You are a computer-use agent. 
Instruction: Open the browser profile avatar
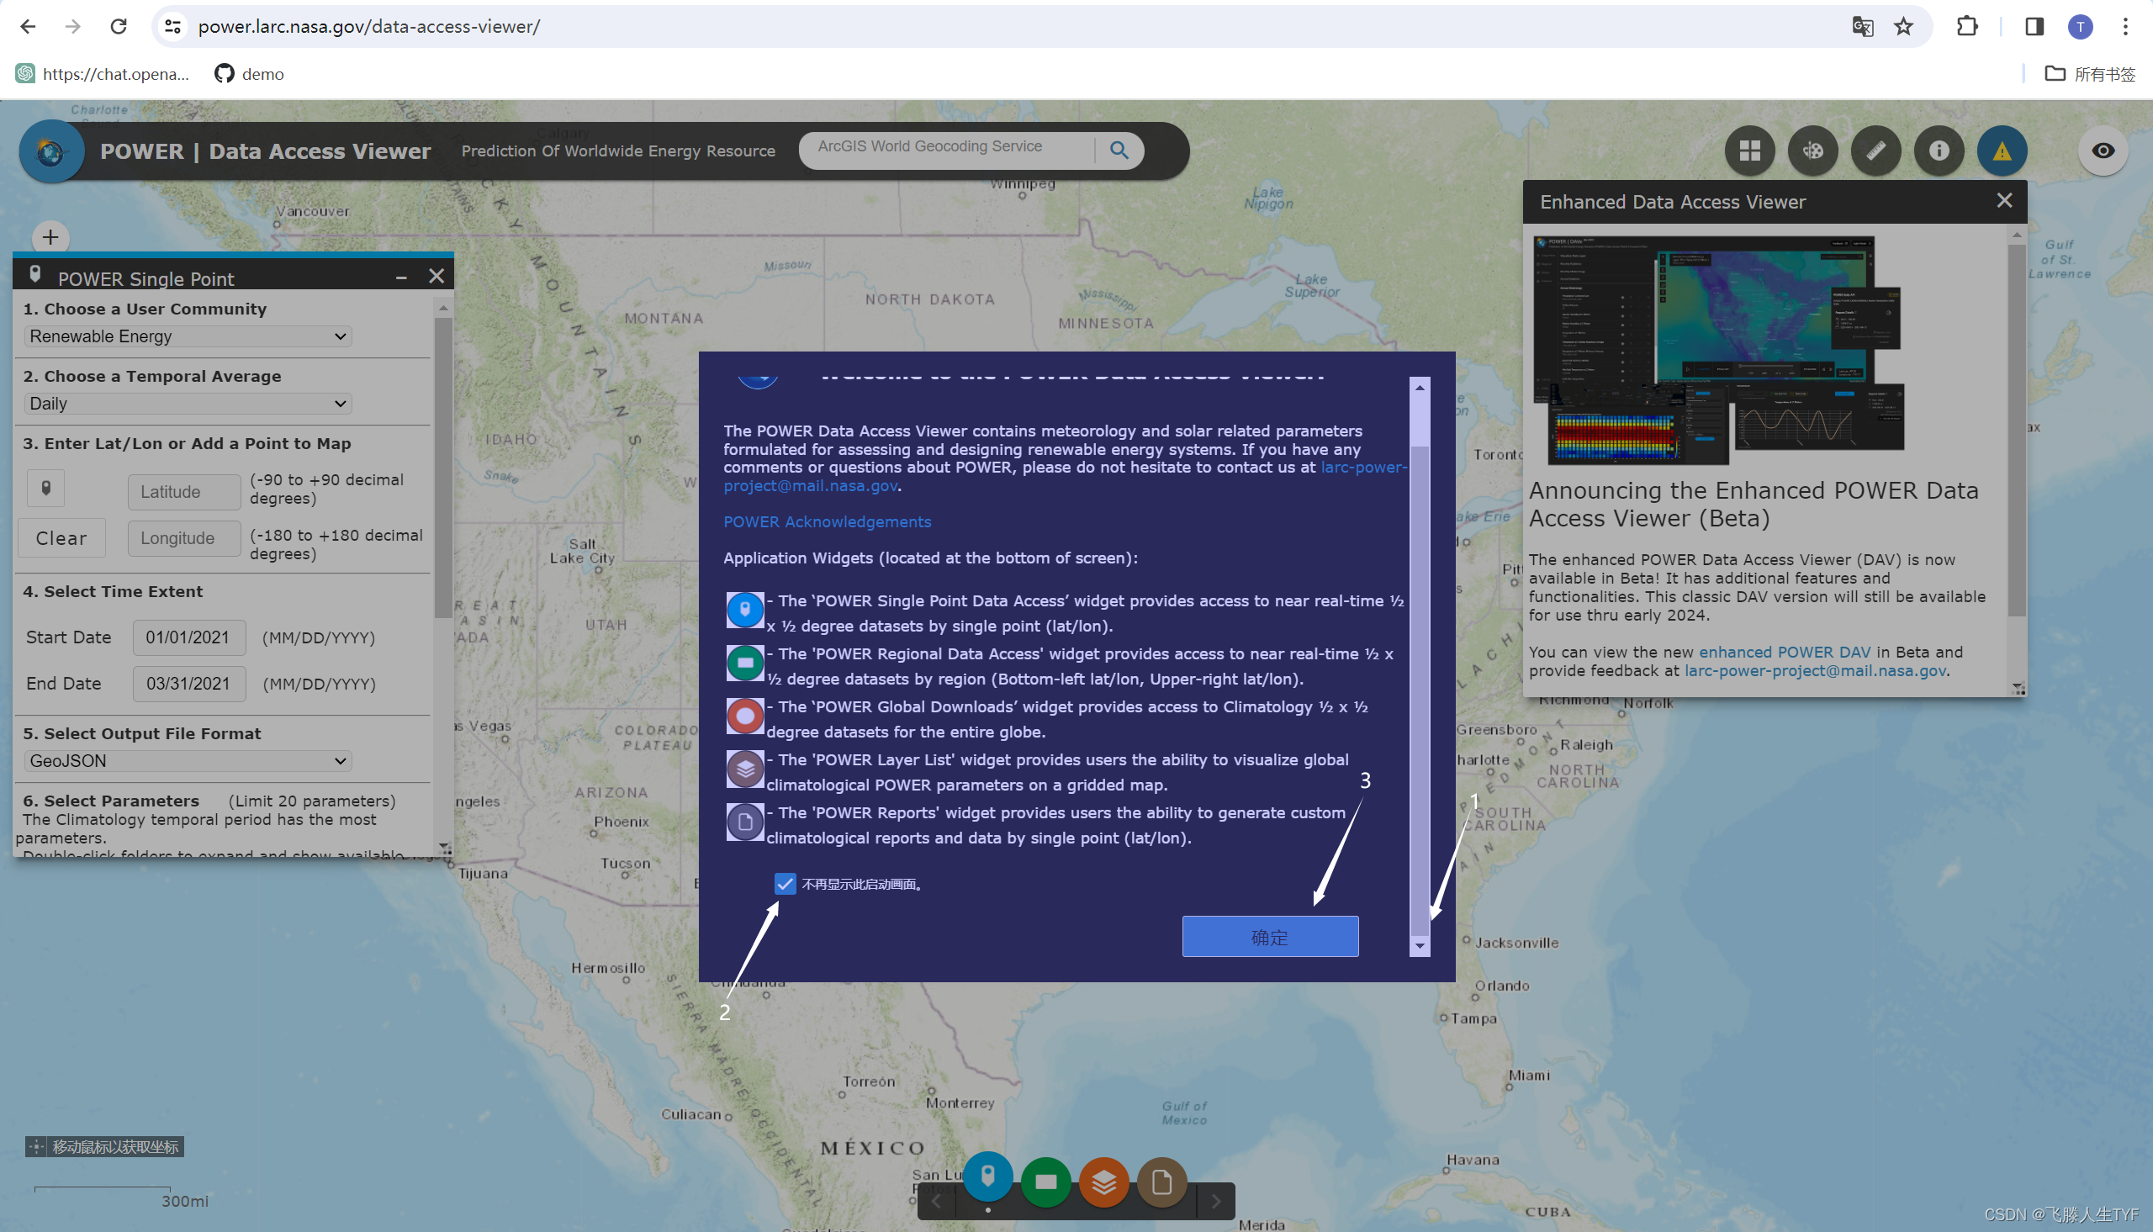[x=2080, y=26]
